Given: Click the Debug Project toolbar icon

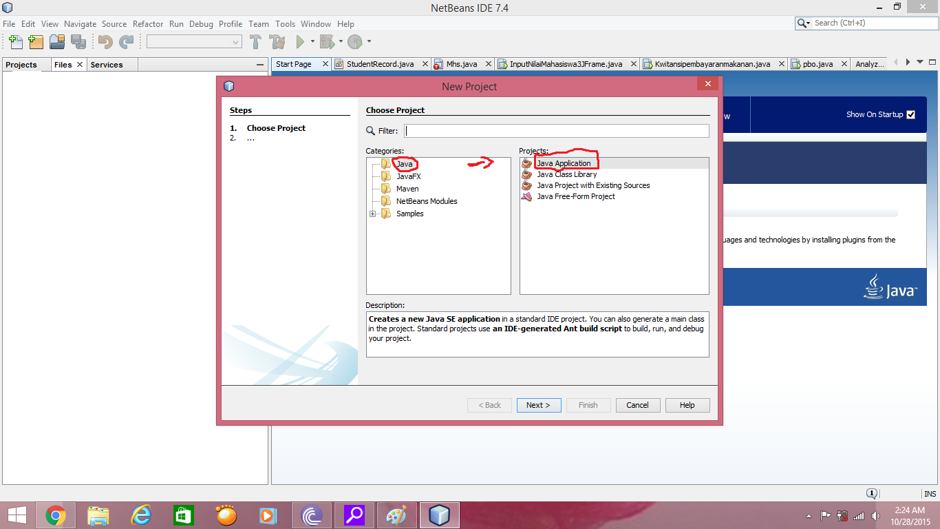Looking at the screenshot, I should pos(327,42).
